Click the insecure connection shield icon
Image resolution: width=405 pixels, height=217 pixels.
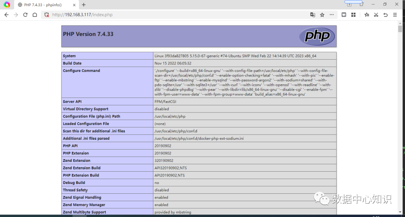tap(47, 15)
